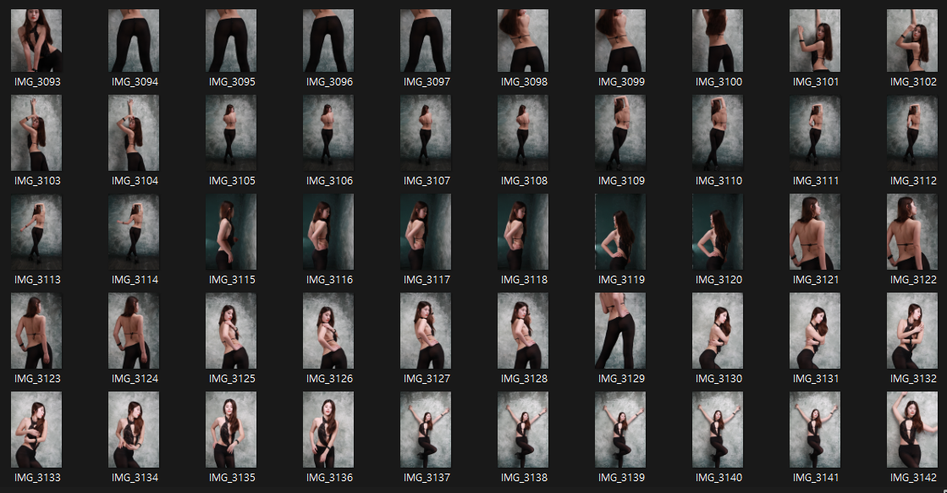Pick the IMG_3097 thumbnail
Screen dimensions: 947x493
[425, 41]
